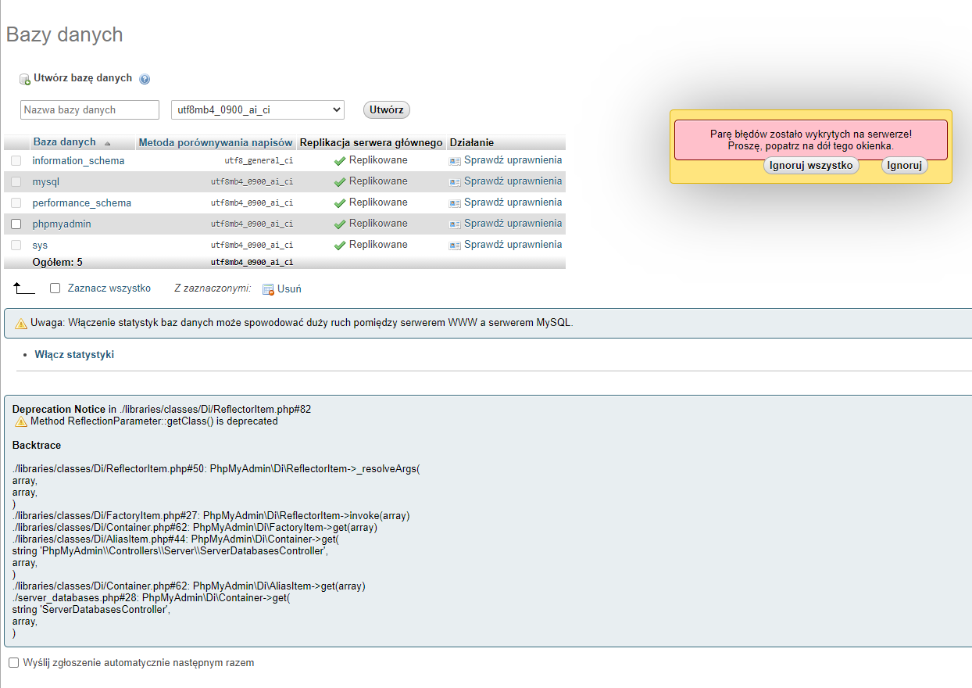Focus the Nazwa bazy danych input field

tap(89, 110)
